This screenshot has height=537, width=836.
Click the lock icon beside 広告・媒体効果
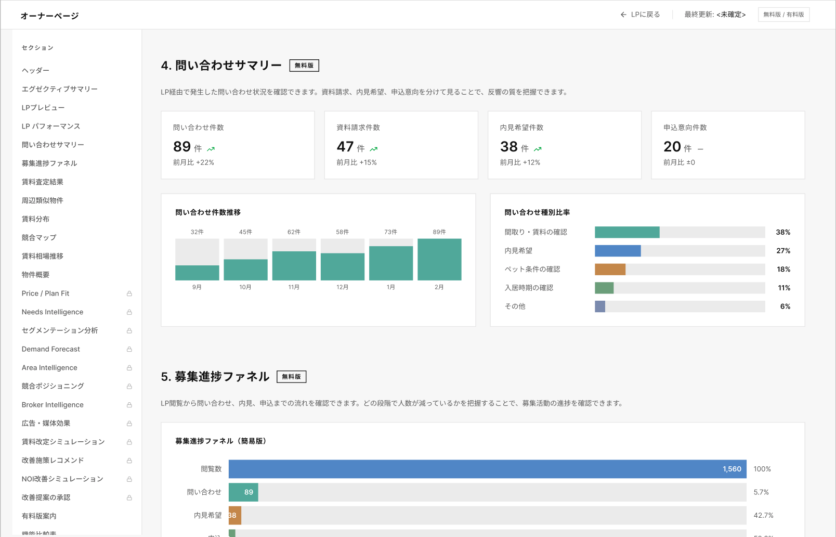tap(129, 424)
